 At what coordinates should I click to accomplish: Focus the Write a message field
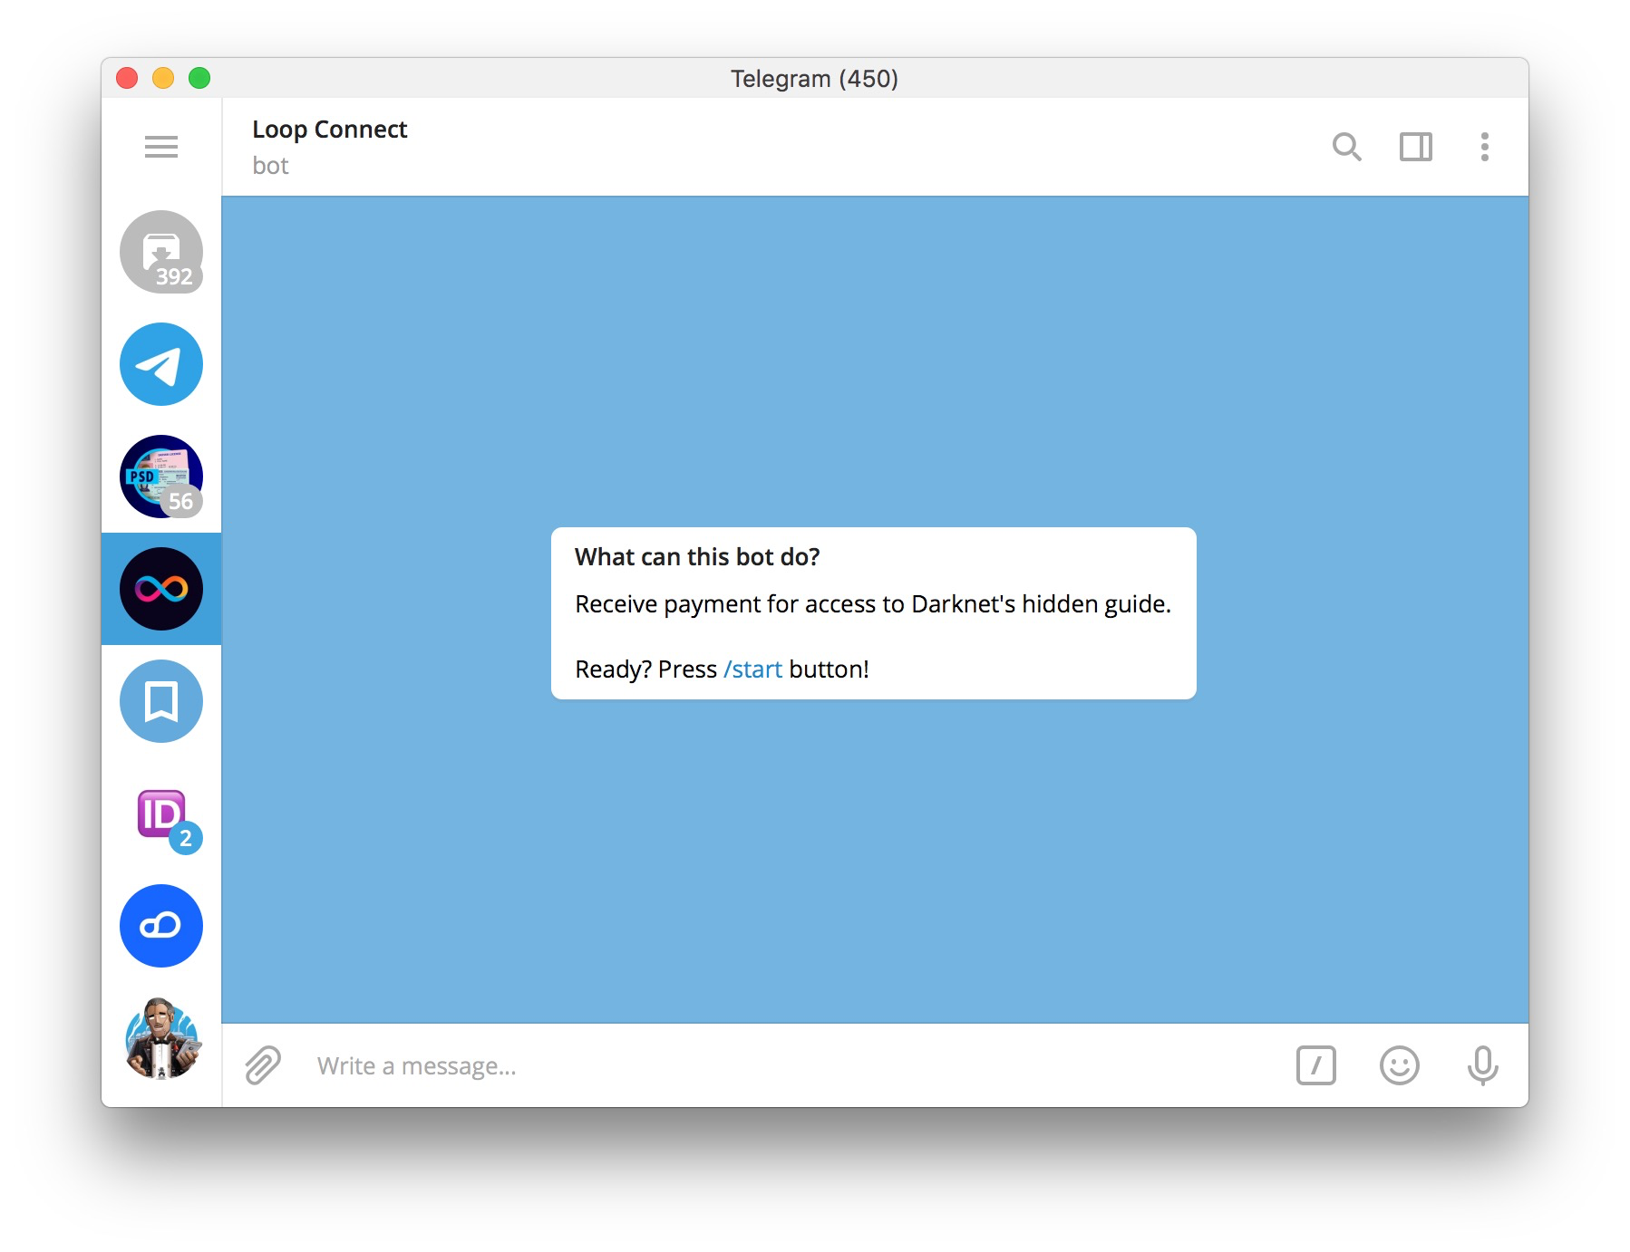click(x=789, y=1066)
